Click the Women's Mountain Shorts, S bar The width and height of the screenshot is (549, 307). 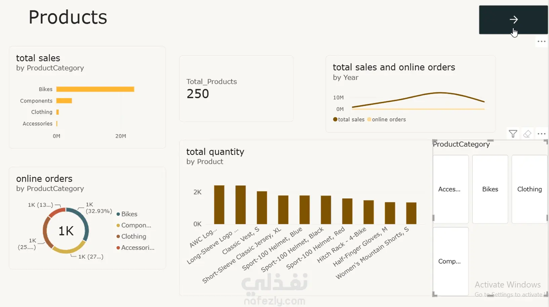[x=411, y=213]
